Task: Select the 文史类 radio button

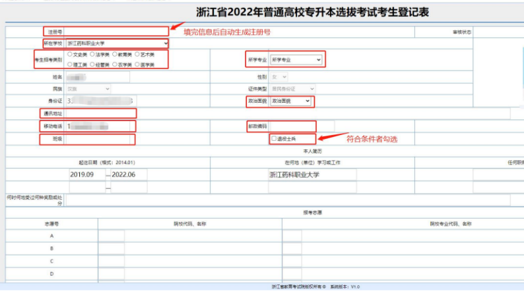Action: click(70, 55)
